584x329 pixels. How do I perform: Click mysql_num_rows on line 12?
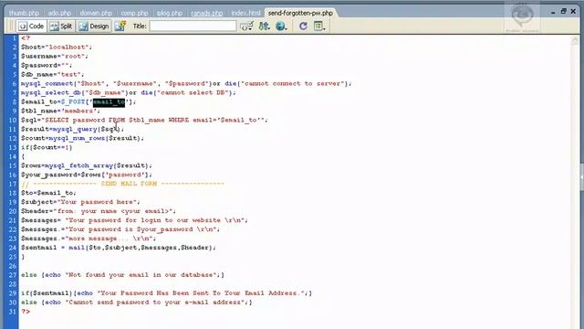click(77, 138)
